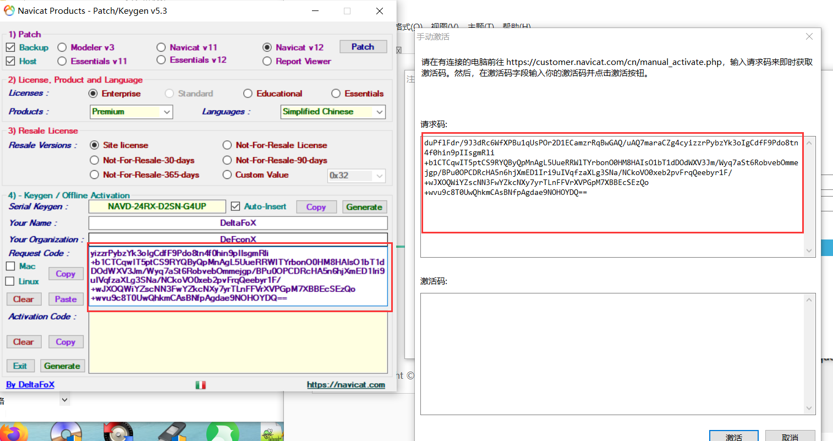Click the 激活码 text area in activation dialog

tap(612, 353)
